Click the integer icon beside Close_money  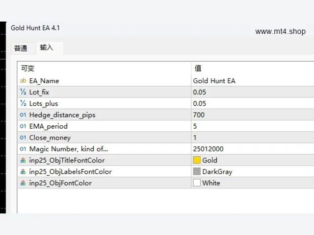click(23, 138)
